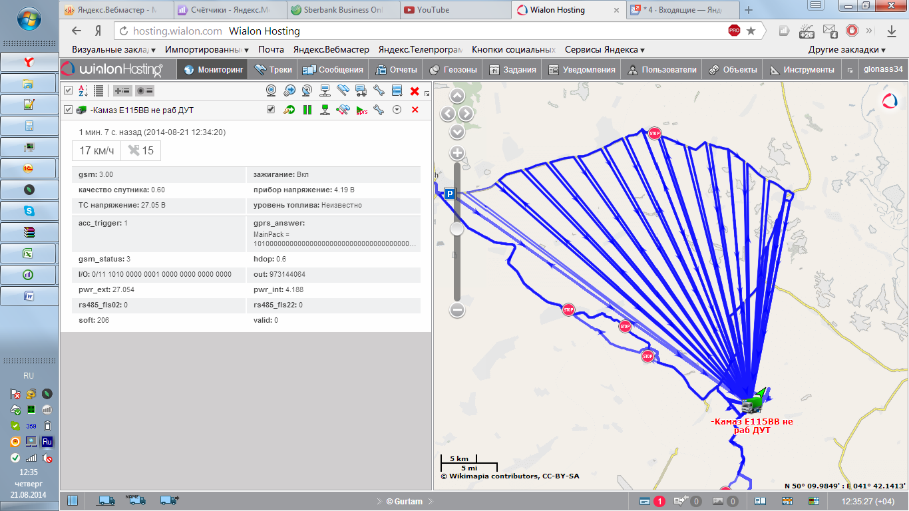Click the red X to remove Камаз unit
Screen dimensions: 909x511
click(x=415, y=110)
